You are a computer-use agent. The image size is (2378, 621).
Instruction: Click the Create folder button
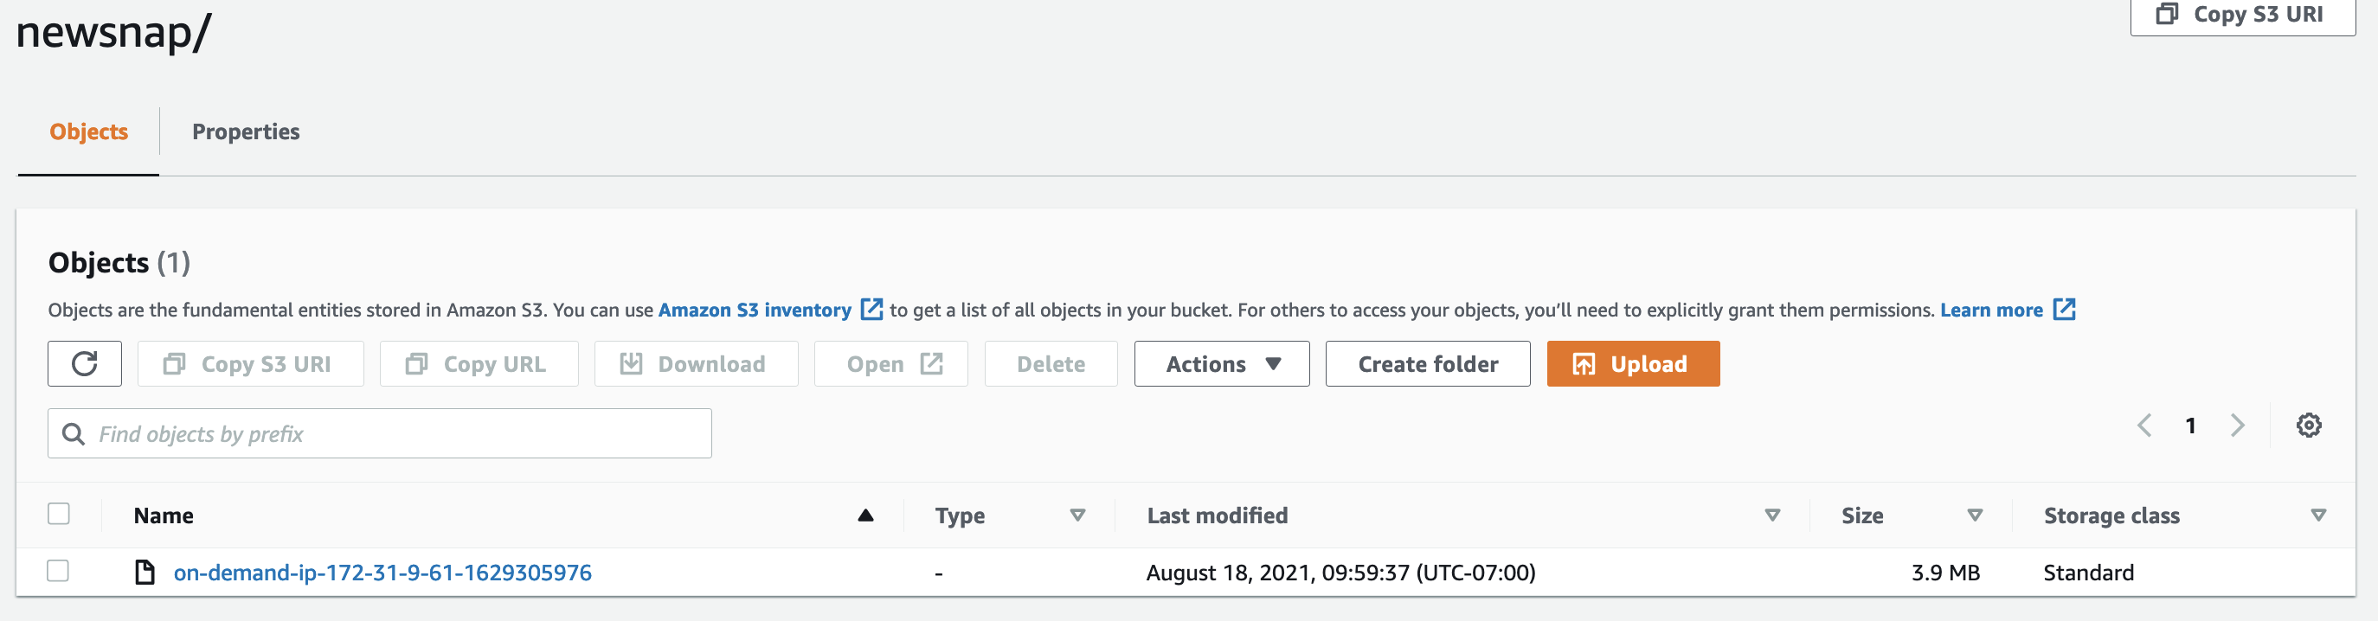click(x=1427, y=363)
